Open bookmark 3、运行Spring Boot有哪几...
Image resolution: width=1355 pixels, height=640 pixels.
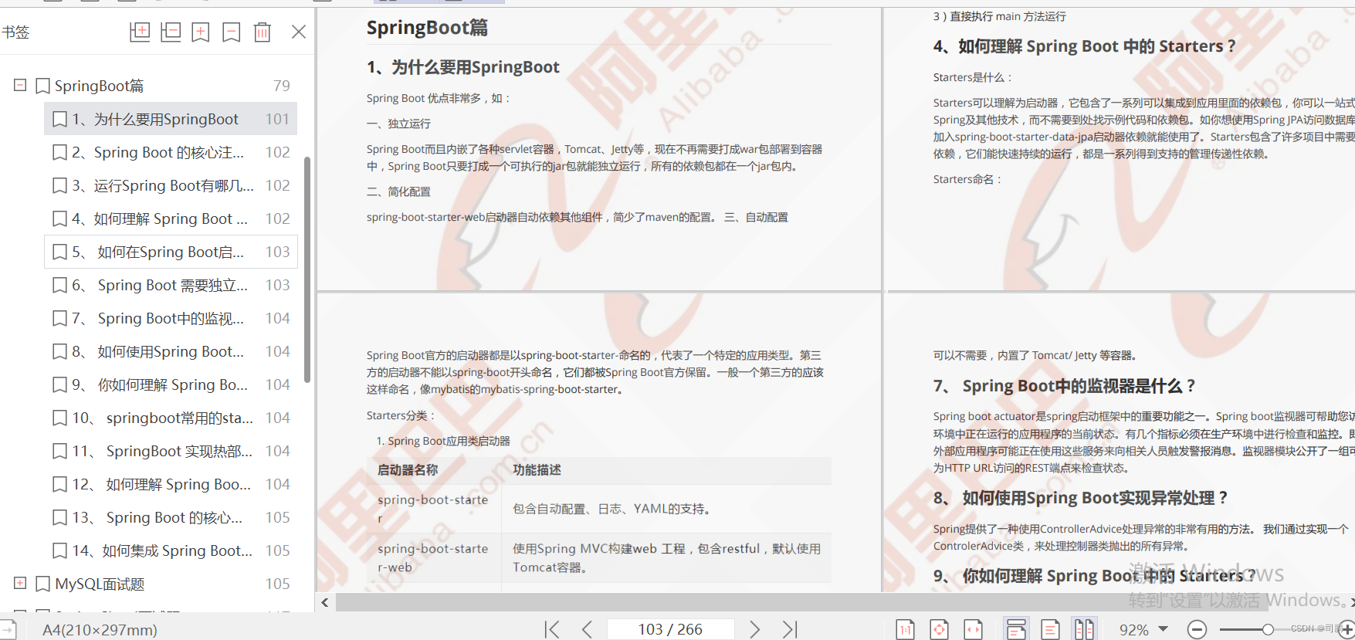click(x=171, y=185)
